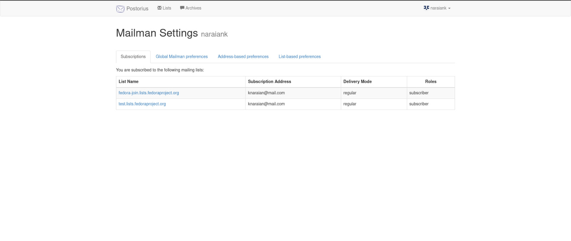Open test.lists.fedoraproject.org list link
The image size is (571, 241).
click(142, 104)
